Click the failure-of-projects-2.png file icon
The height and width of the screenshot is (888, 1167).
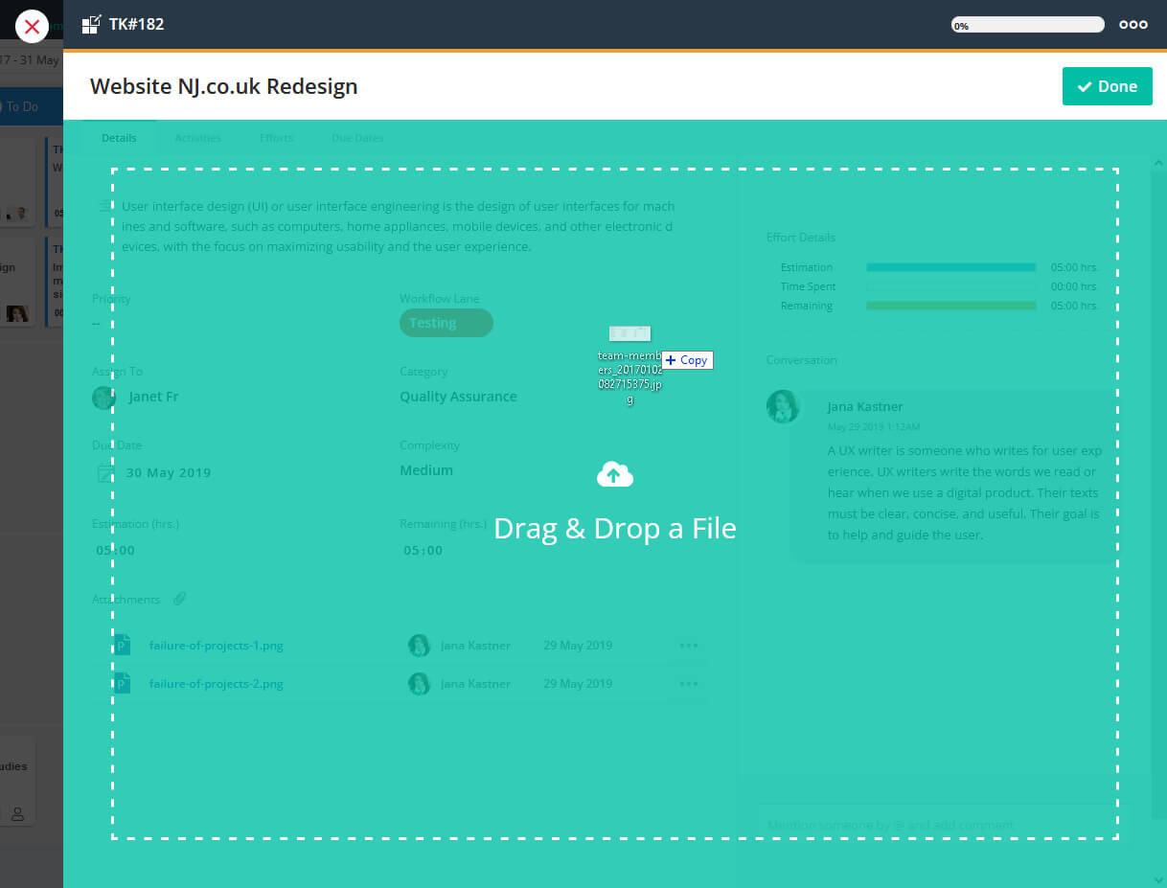coord(122,683)
